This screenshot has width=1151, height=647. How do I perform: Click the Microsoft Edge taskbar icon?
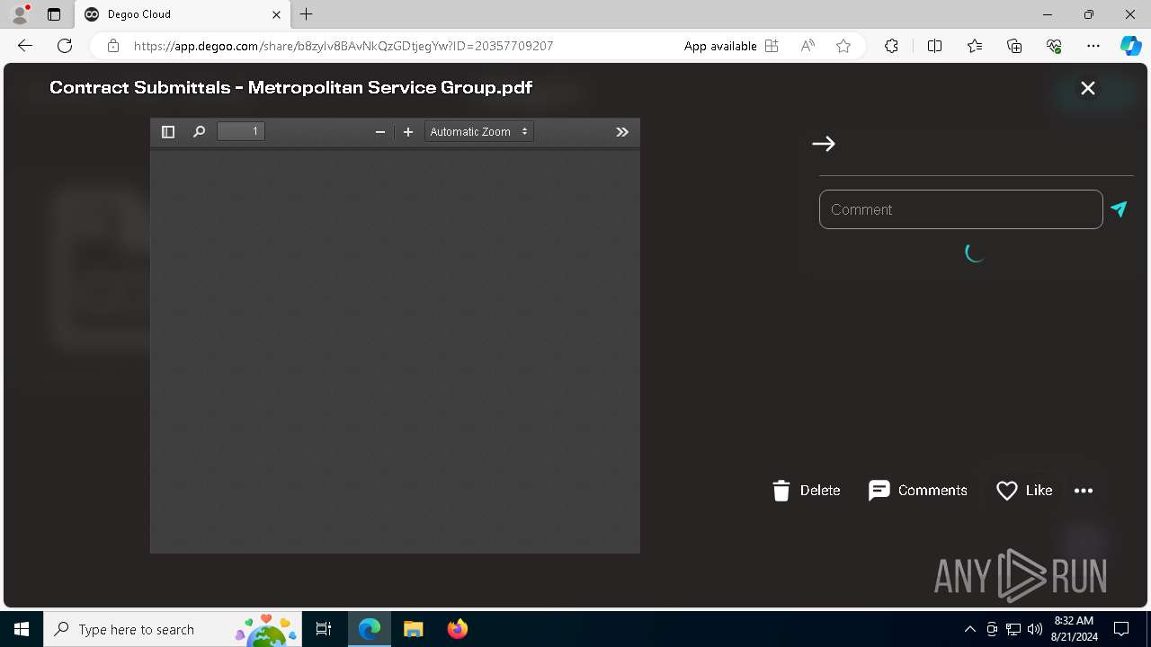[370, 629]
